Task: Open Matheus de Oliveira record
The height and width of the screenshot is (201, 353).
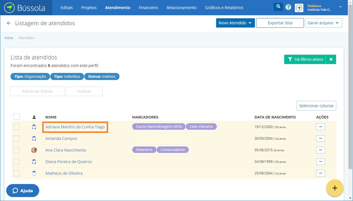Action: [64, 173]
